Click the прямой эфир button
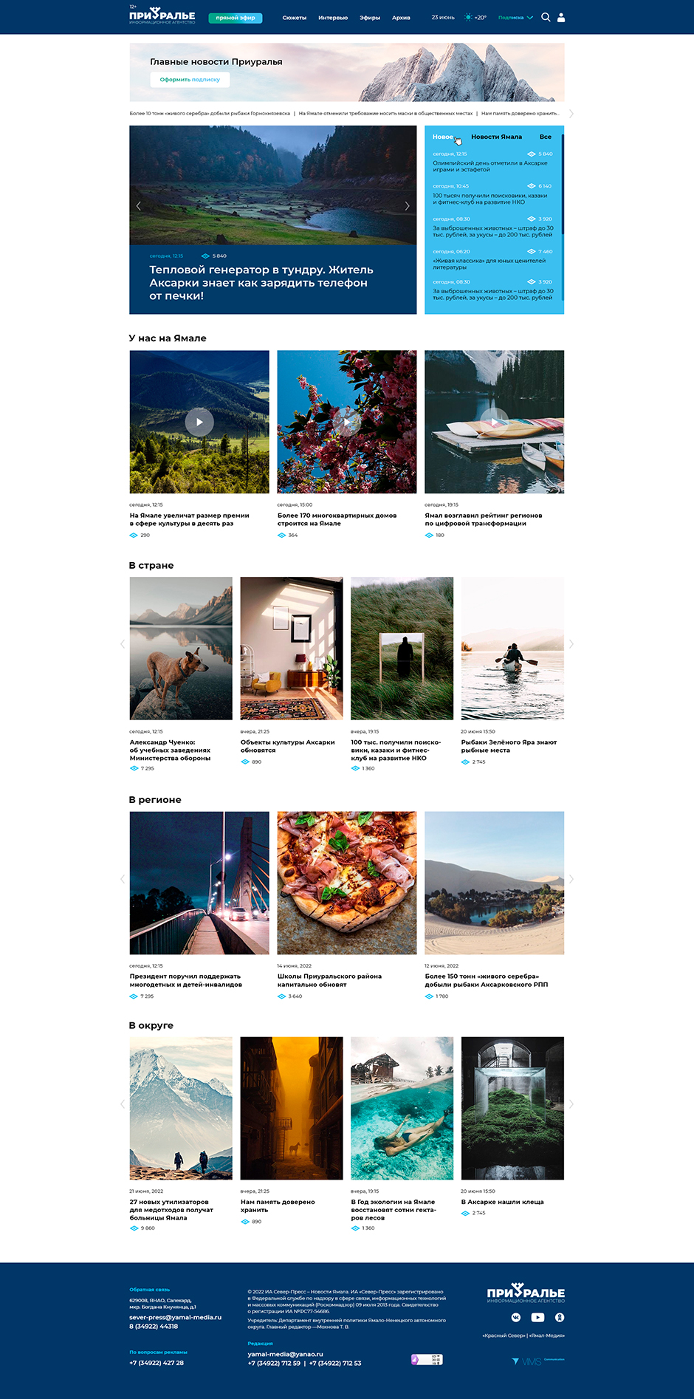 pos(236,18)
